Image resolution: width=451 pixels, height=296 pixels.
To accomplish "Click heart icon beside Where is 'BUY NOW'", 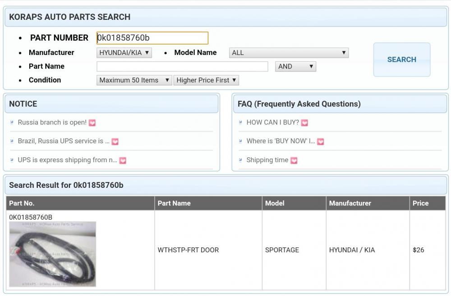I will click(320, 141).
